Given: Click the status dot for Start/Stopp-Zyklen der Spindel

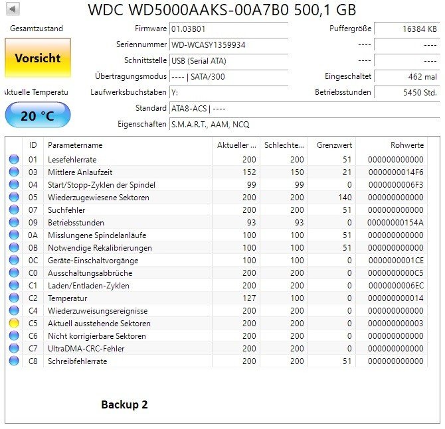Looking at the screenshot, I should click(x=14, y=184).
